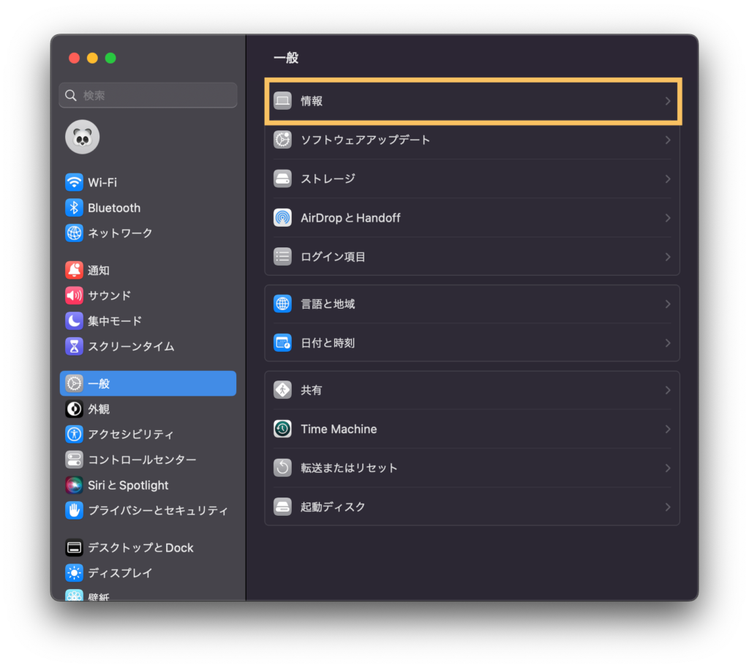Click the 日付と時刻 calendar icon
This screenshot has height=668, width=749.
(282, 342)
